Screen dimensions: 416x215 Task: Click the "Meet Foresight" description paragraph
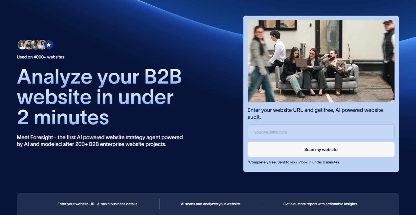100,141
